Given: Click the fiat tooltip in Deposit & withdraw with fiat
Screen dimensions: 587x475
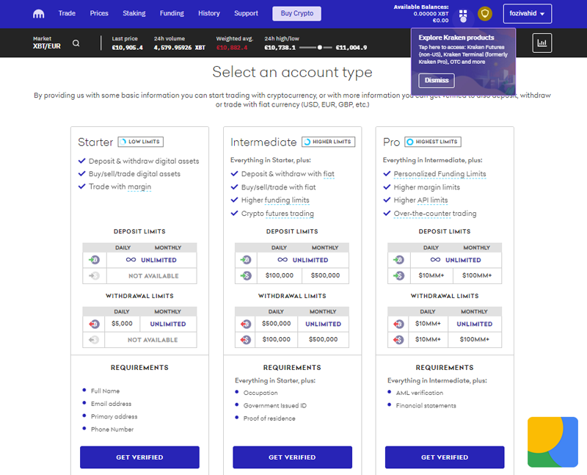Looking at the screenshot, I should [329, 174].
